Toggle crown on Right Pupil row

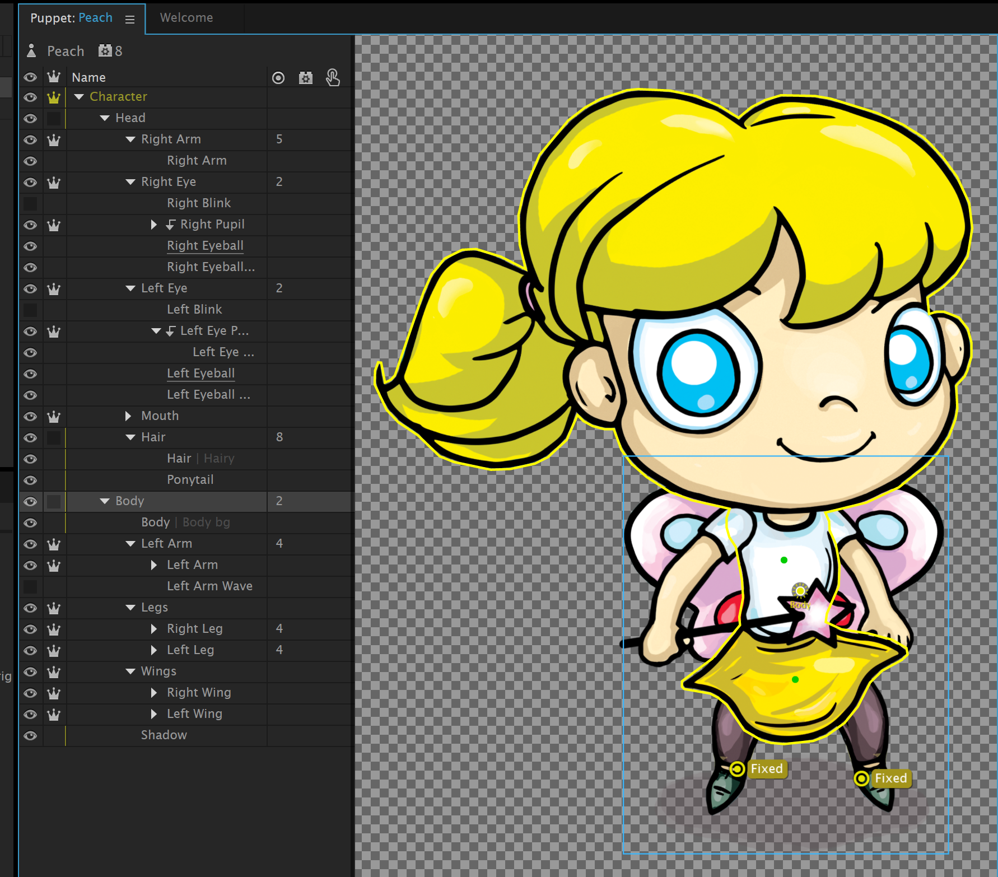(54, 225)
